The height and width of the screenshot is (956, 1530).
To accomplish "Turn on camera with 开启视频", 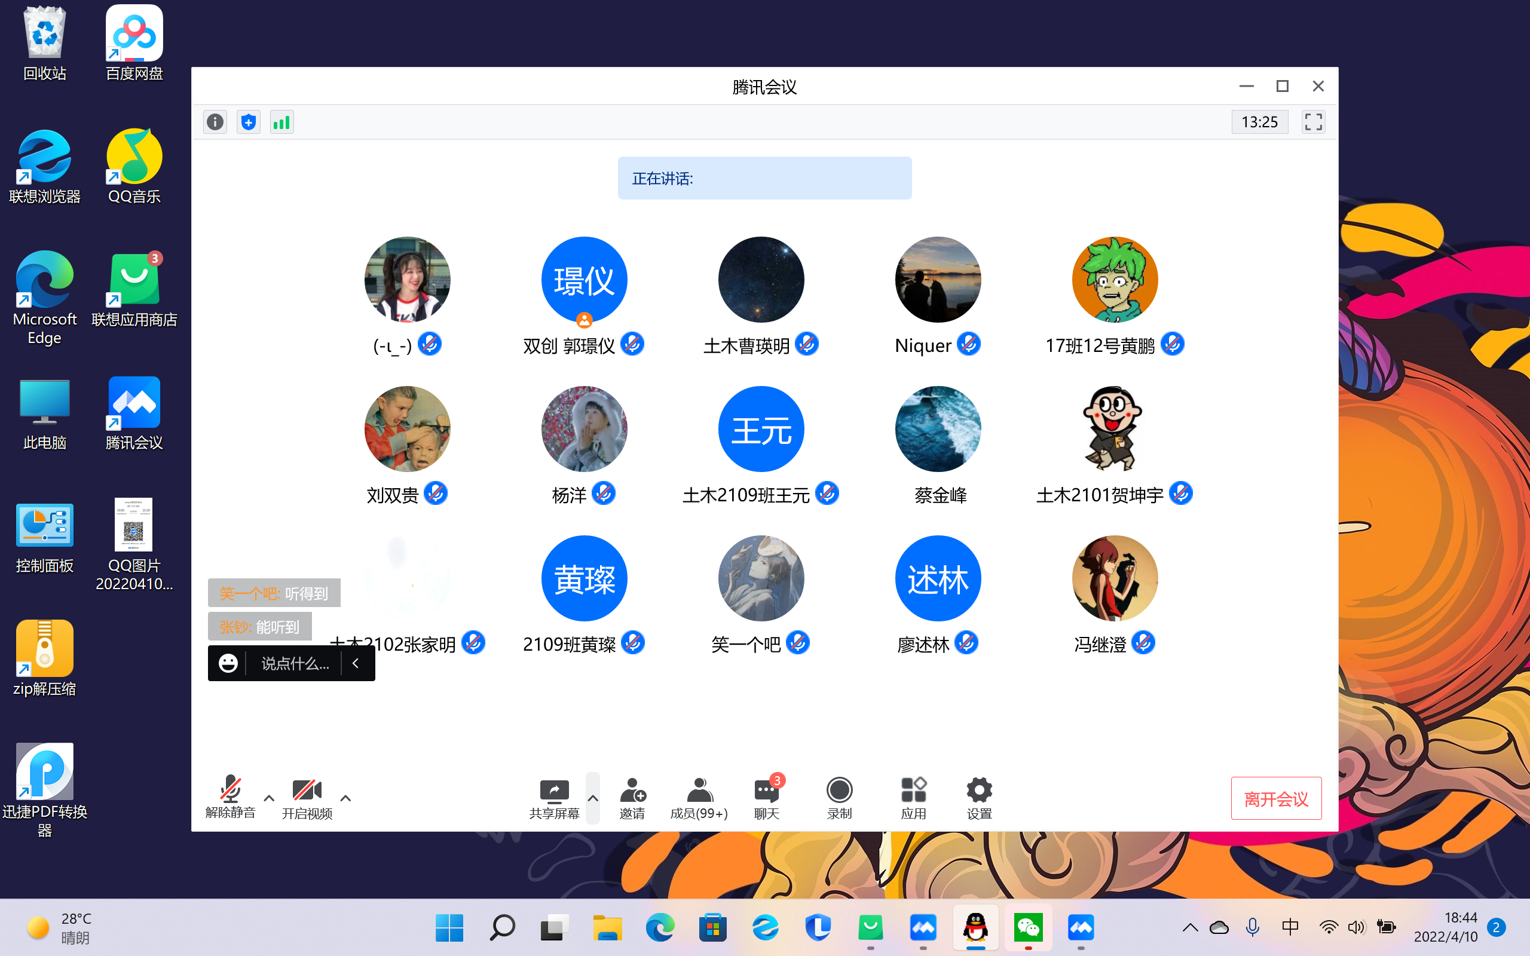I will coord(307,797).
